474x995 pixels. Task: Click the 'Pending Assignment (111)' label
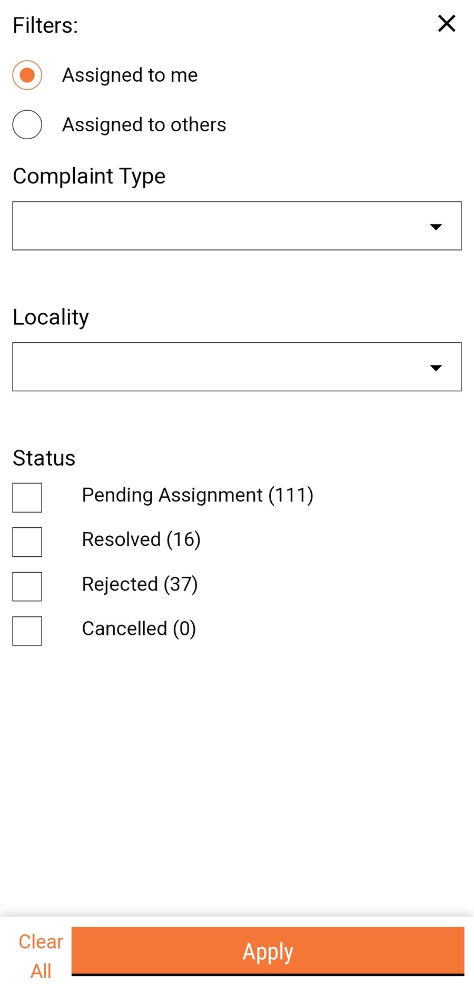[197, 495]
